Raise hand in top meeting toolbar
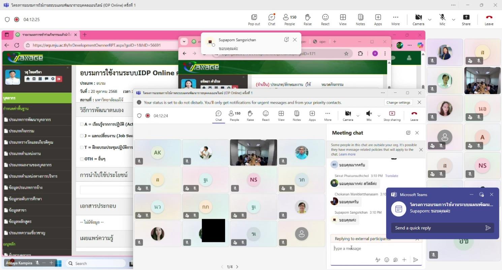 [x=307, y=20]
